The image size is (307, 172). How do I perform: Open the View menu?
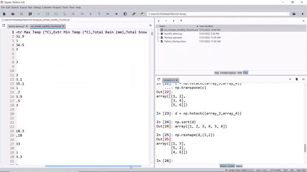click(x=71, y=8)
